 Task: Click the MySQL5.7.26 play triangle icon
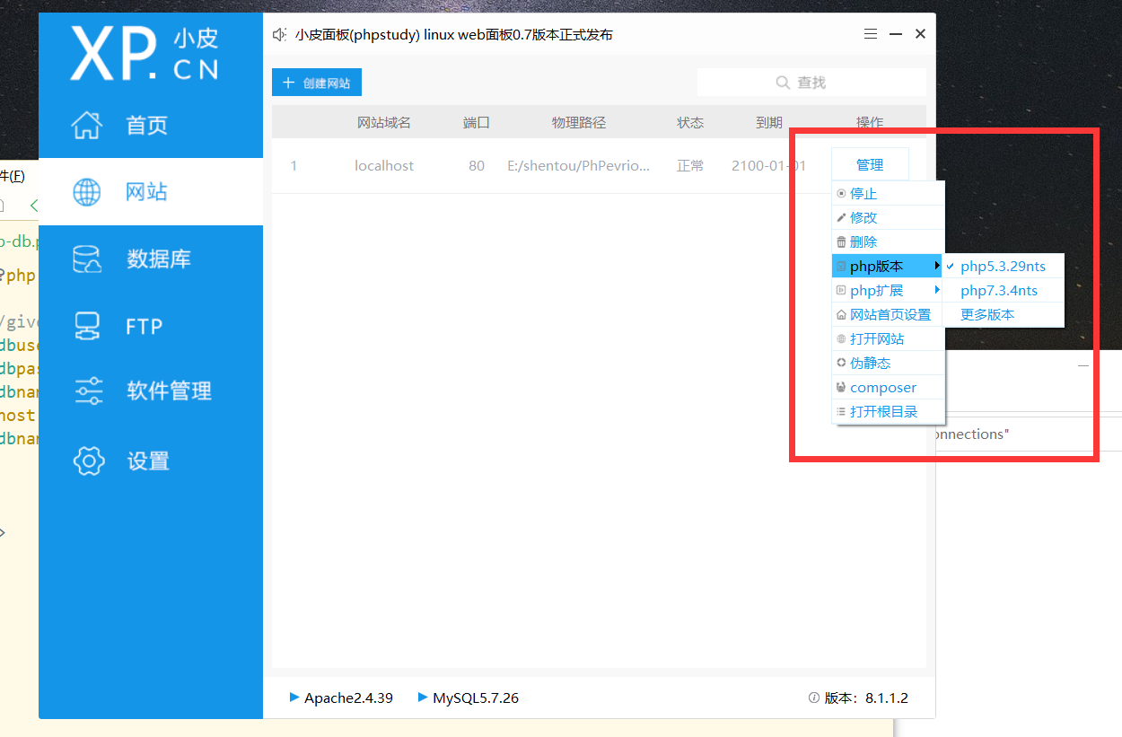coord(423,697)
